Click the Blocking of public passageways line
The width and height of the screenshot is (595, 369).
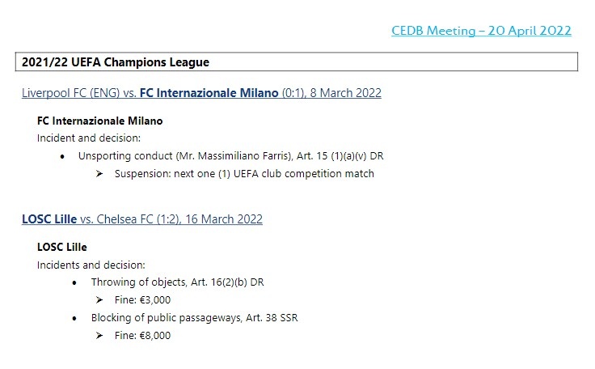pos(194,318)
